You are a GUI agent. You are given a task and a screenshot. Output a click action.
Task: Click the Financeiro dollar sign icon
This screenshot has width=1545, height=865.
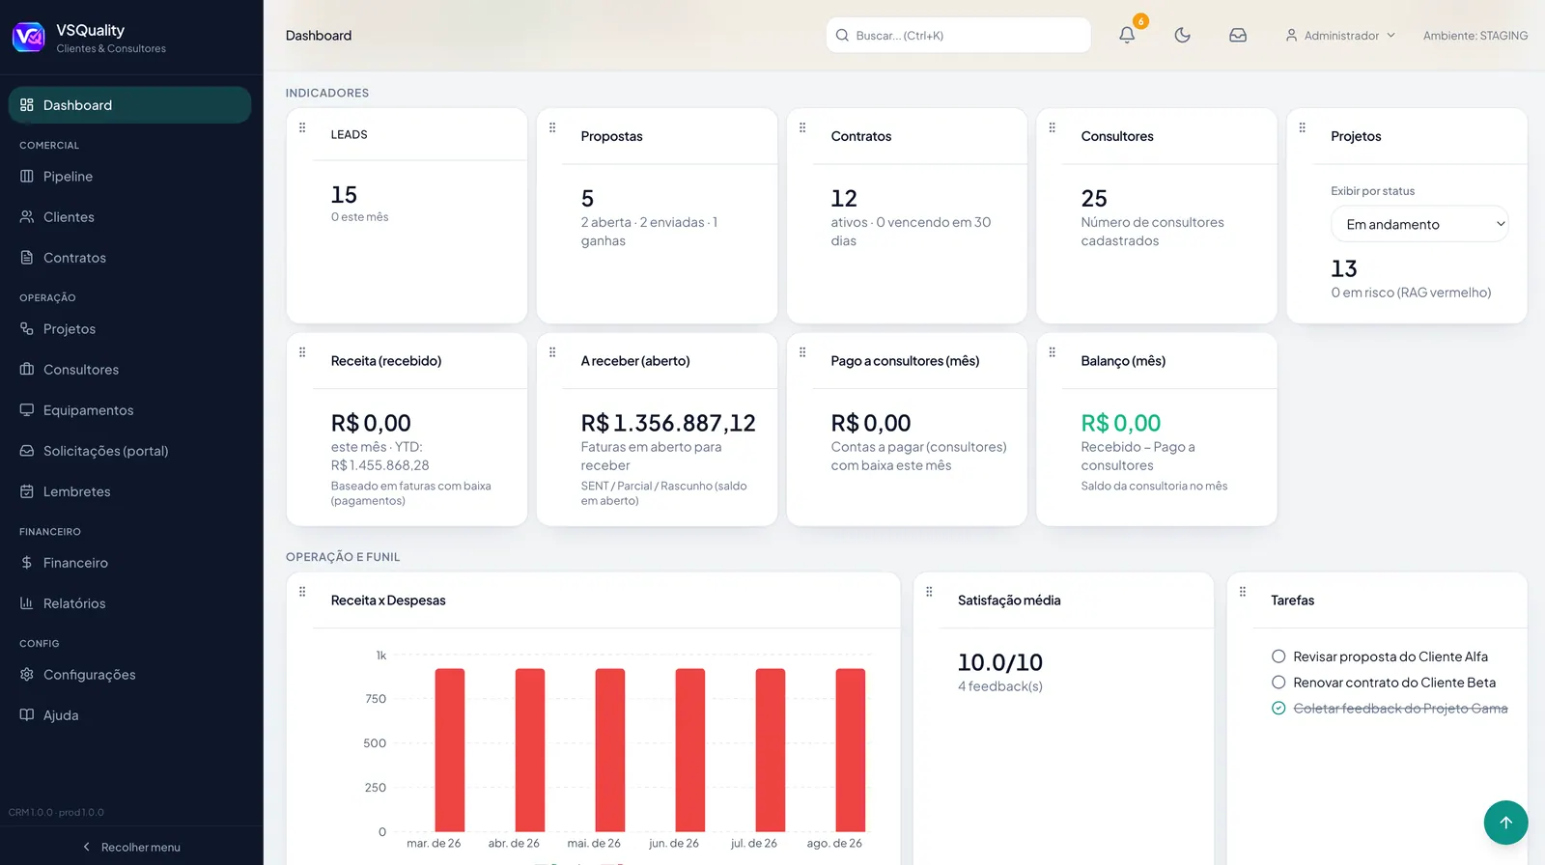coord(27,563)
